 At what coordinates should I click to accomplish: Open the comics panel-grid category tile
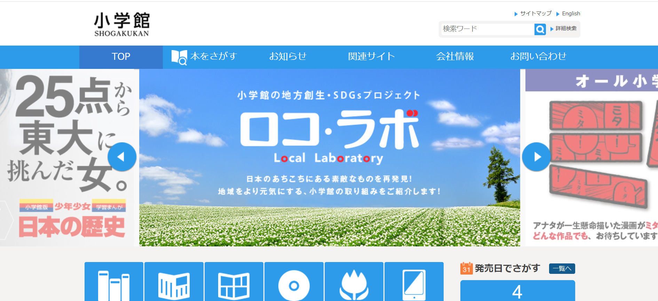tap(234, 282)
